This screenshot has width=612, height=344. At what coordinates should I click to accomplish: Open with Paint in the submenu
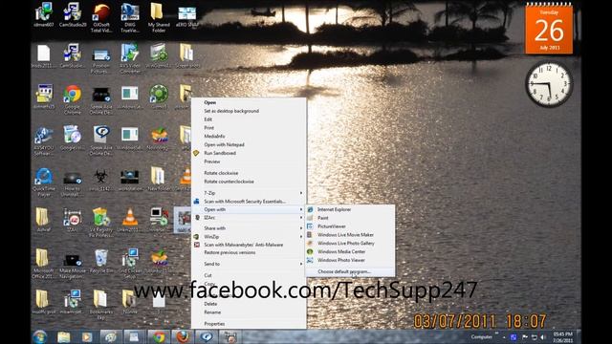[x=350, y=218]
